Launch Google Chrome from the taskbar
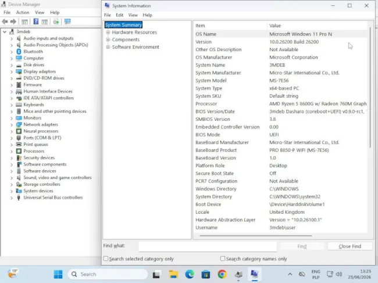 point(222,274)
